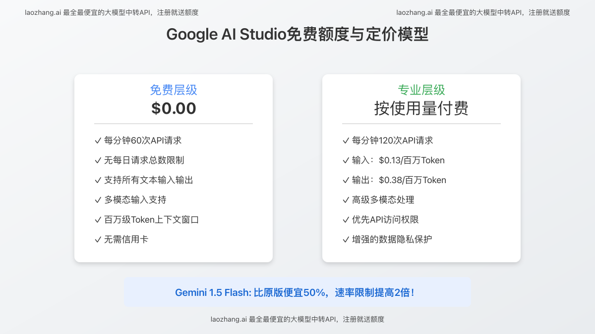
Task: Select '支持所有文本输入输出' list item
Action: 144,180
